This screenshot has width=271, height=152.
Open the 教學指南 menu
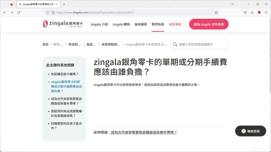point(158,24)
